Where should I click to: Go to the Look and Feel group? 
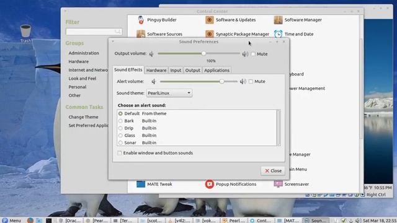(x=83, y=79)
